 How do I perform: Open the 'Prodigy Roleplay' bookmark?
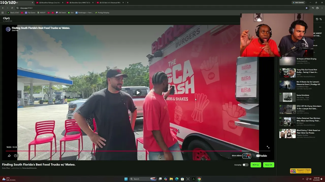tap(102, 13)
